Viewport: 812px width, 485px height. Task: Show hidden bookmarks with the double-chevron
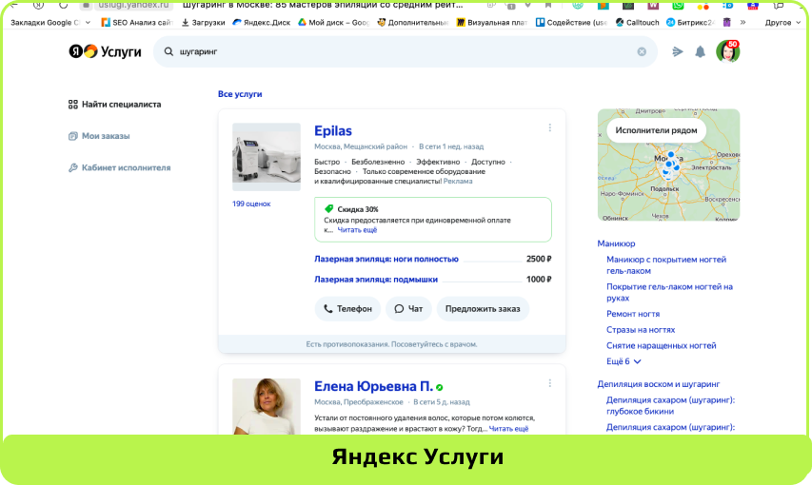743,22
